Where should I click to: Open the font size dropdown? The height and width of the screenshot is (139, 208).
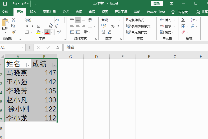[x=63, y=20]
